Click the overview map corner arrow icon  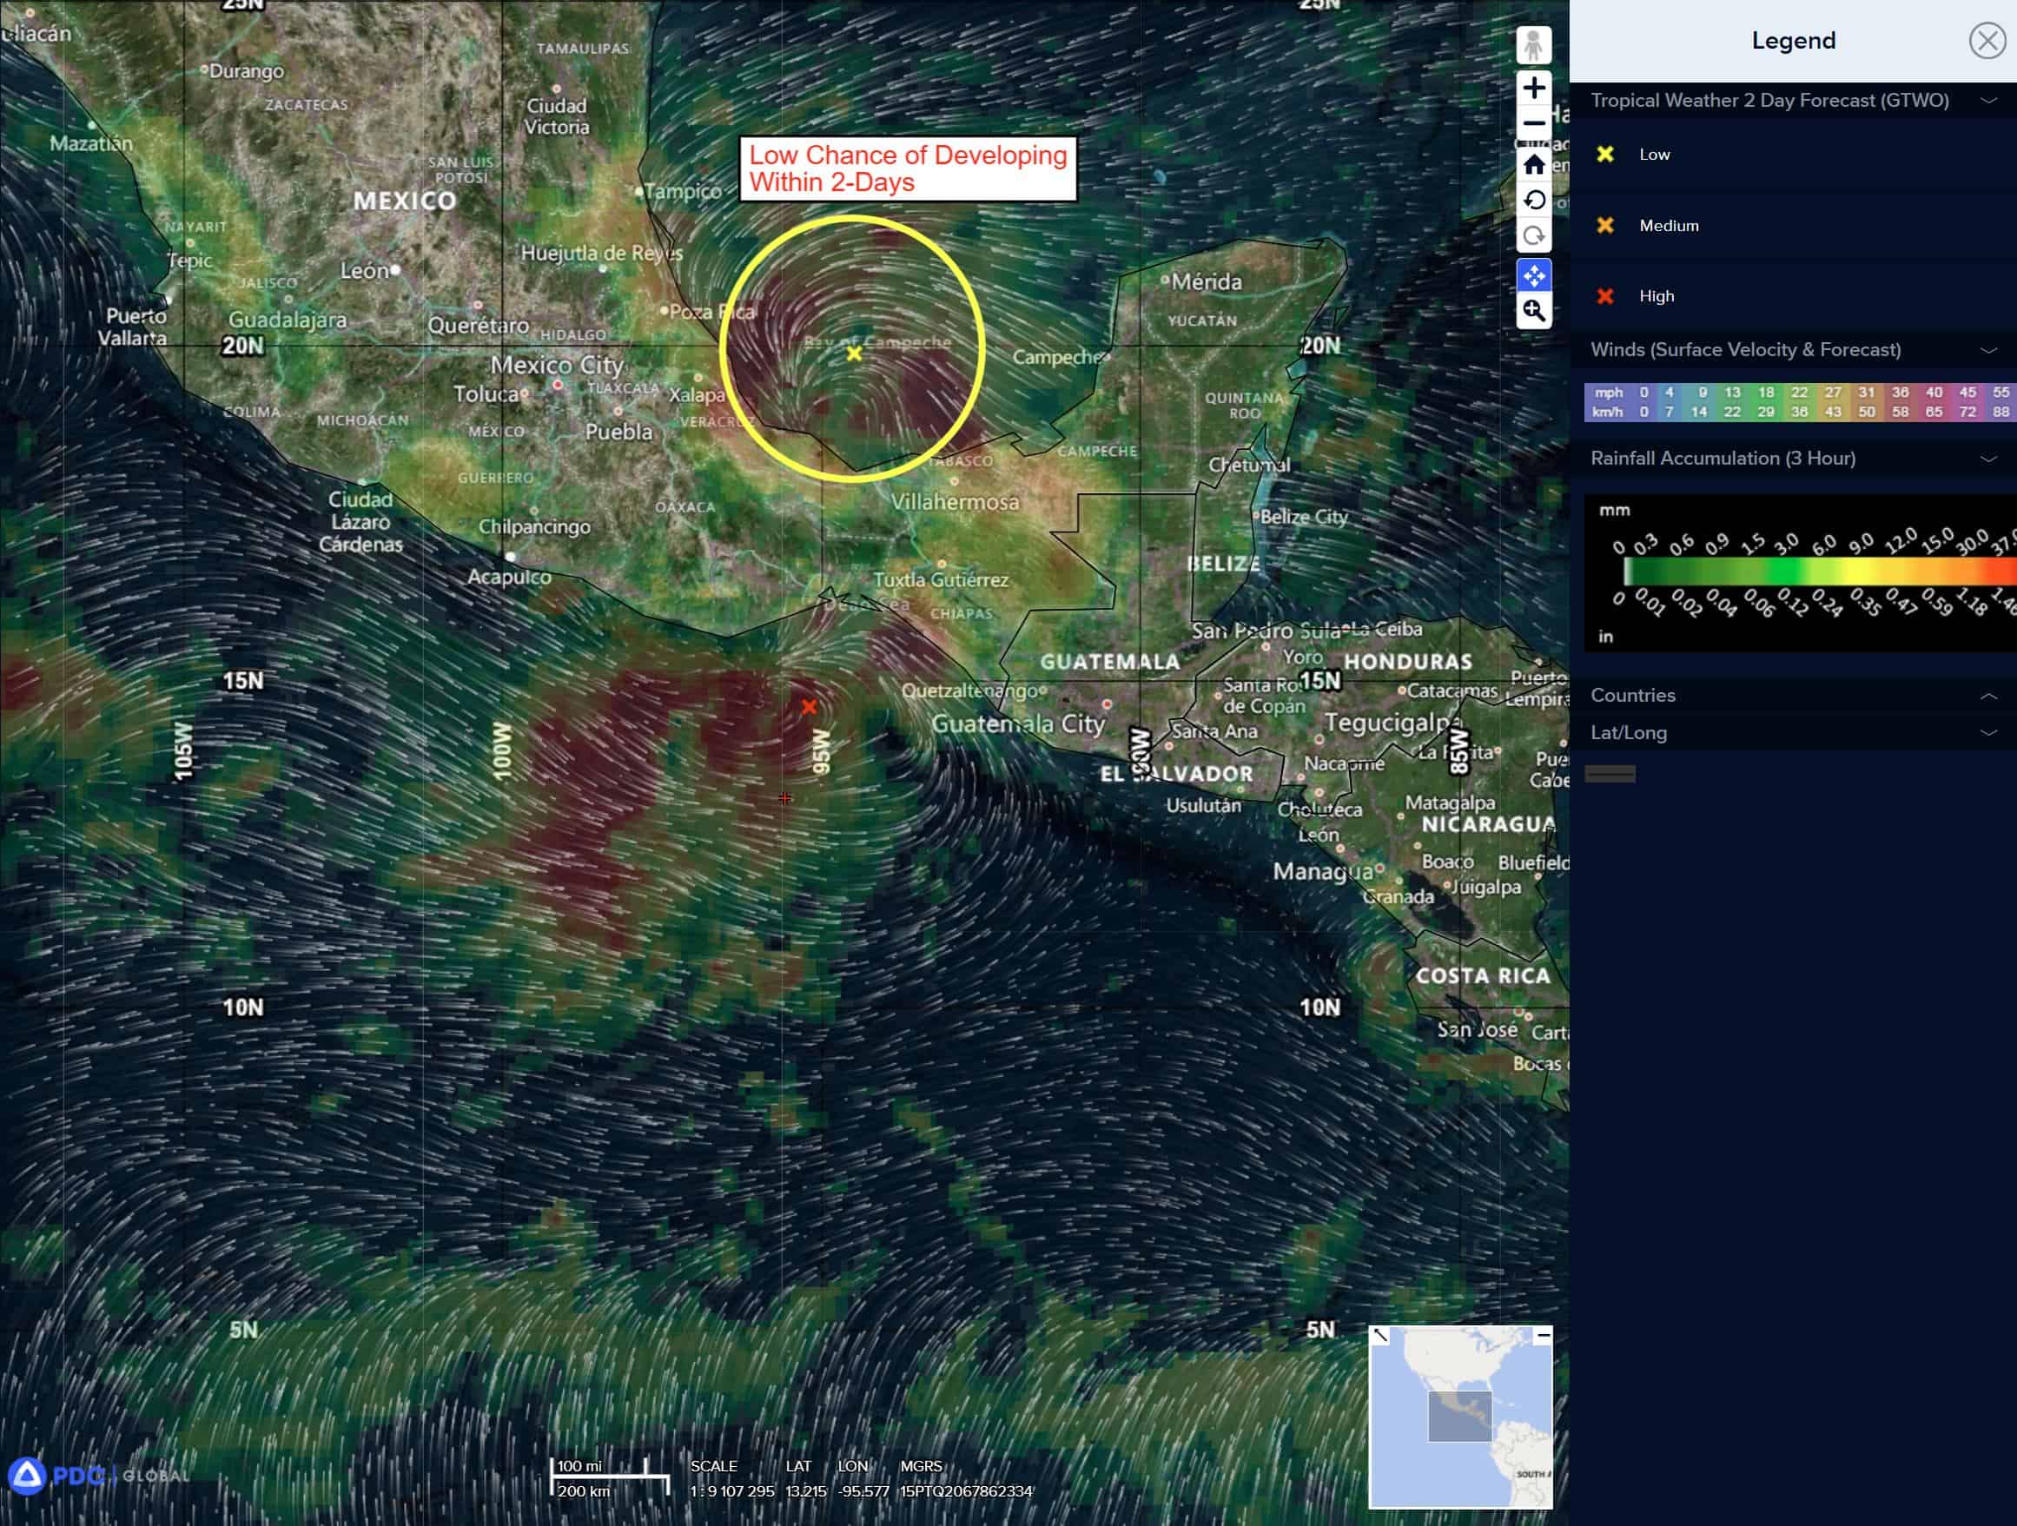tap(1380, 1336)
